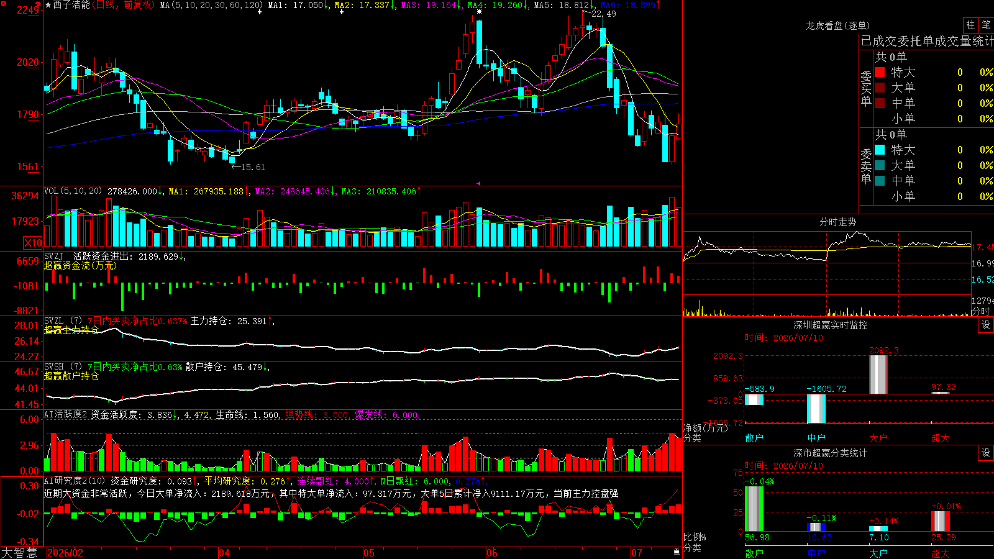Click the 超赢资金流(万元) label
This screenshot has height=559, width=994.
(x=80, y=265)
